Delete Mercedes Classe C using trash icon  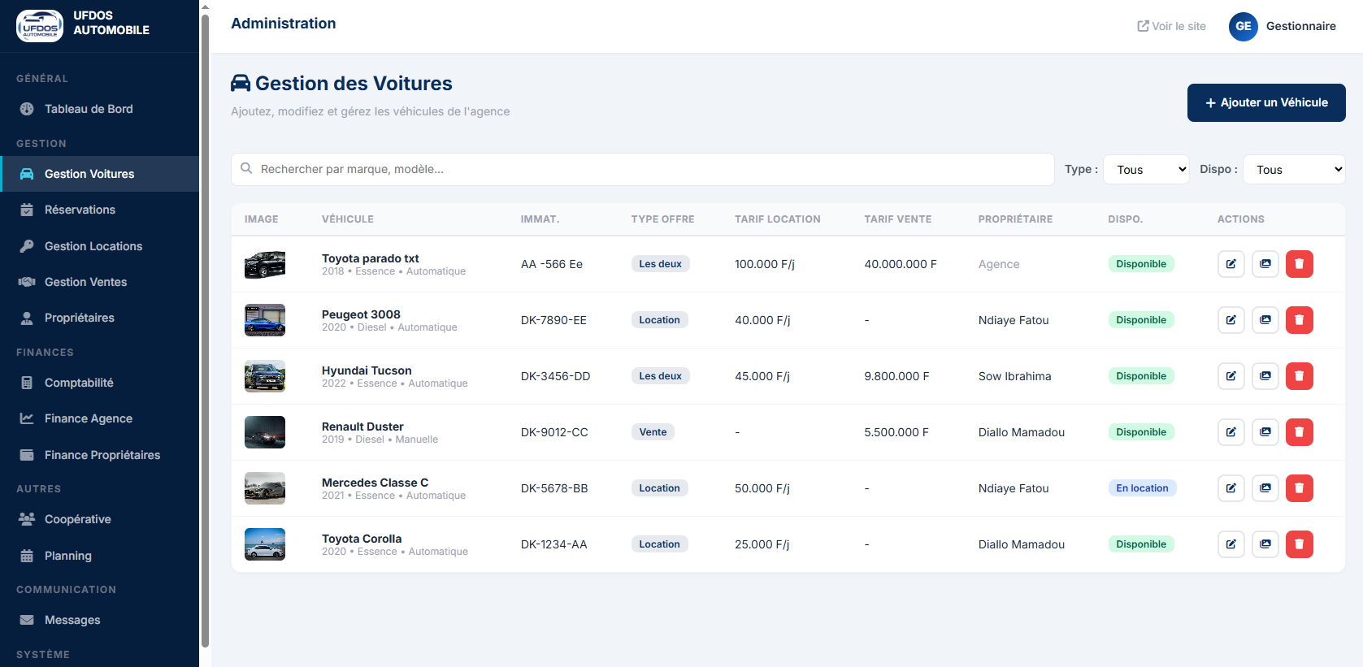coord(1299,488)
